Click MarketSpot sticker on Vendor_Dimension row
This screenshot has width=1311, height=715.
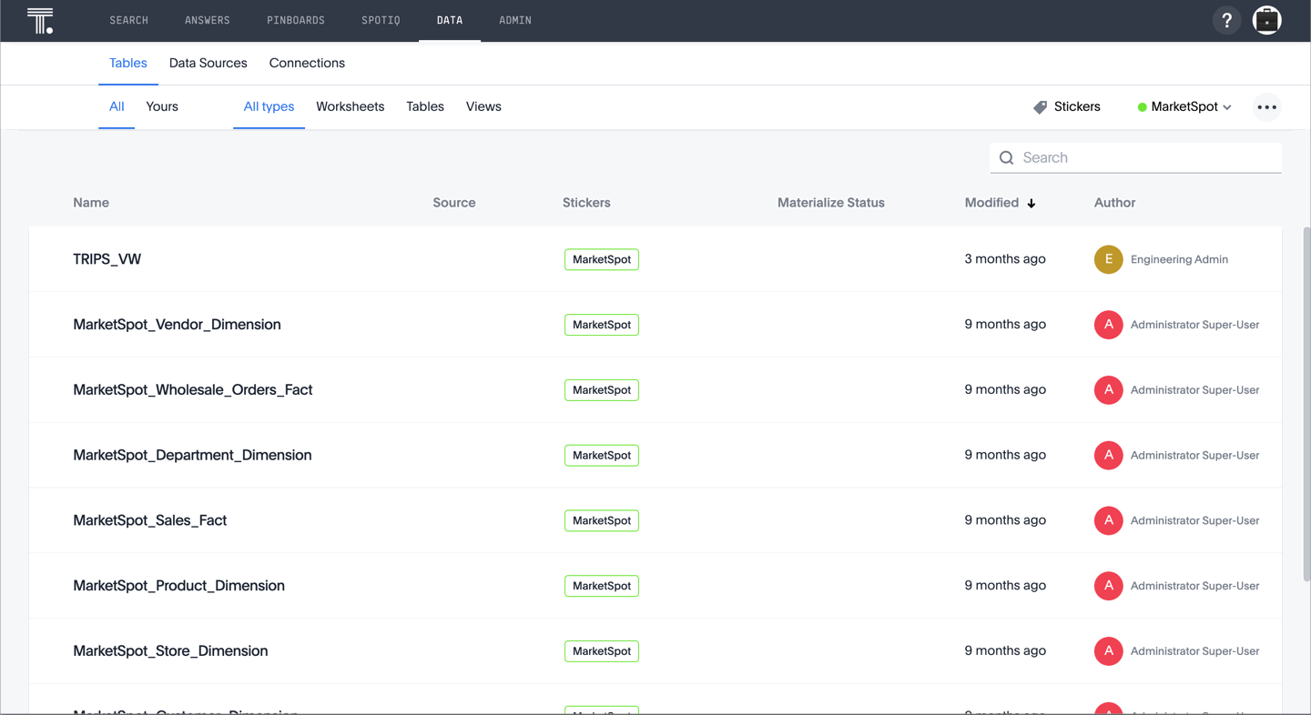tap(601, 325)
